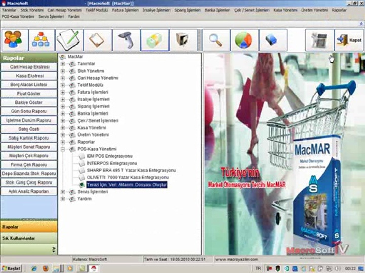Open Stok Giriş Çıkış Raporu
The image size is (365, 273).
29,183
